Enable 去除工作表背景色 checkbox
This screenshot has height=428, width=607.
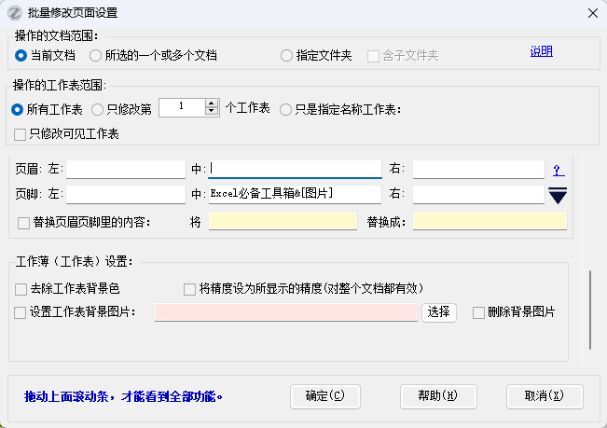21,290
